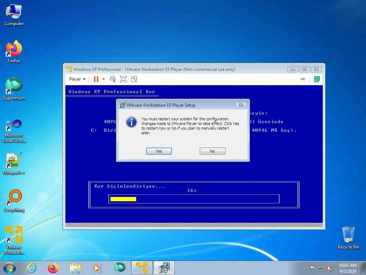Open Supermium from the taskbar
Viewport: 366px width, 275px height.
(120, 268)
